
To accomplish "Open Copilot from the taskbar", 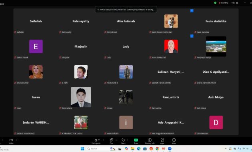I will tap(126, 149).
